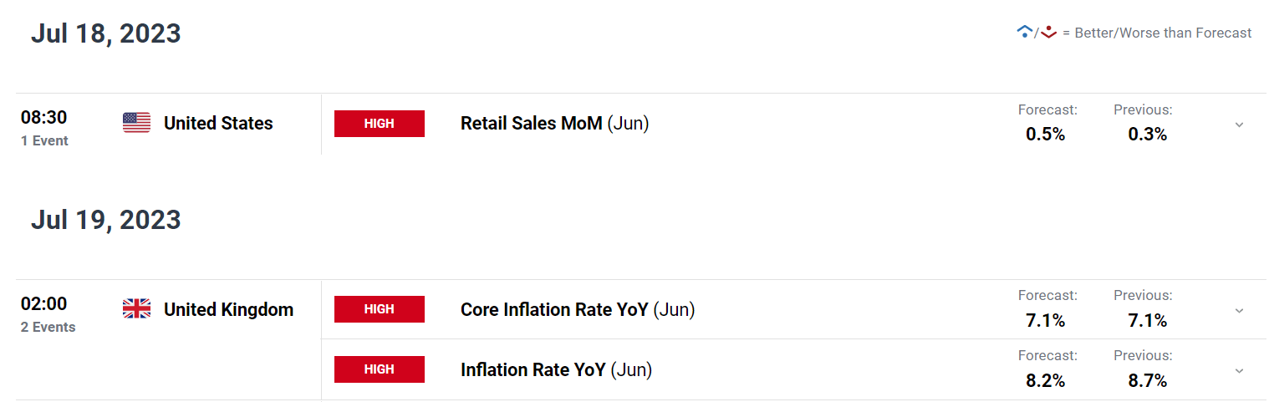Click the blue better-than-forecast legend icon

1024,33
